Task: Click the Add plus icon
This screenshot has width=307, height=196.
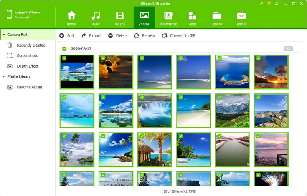Action: tap(62, 35)
